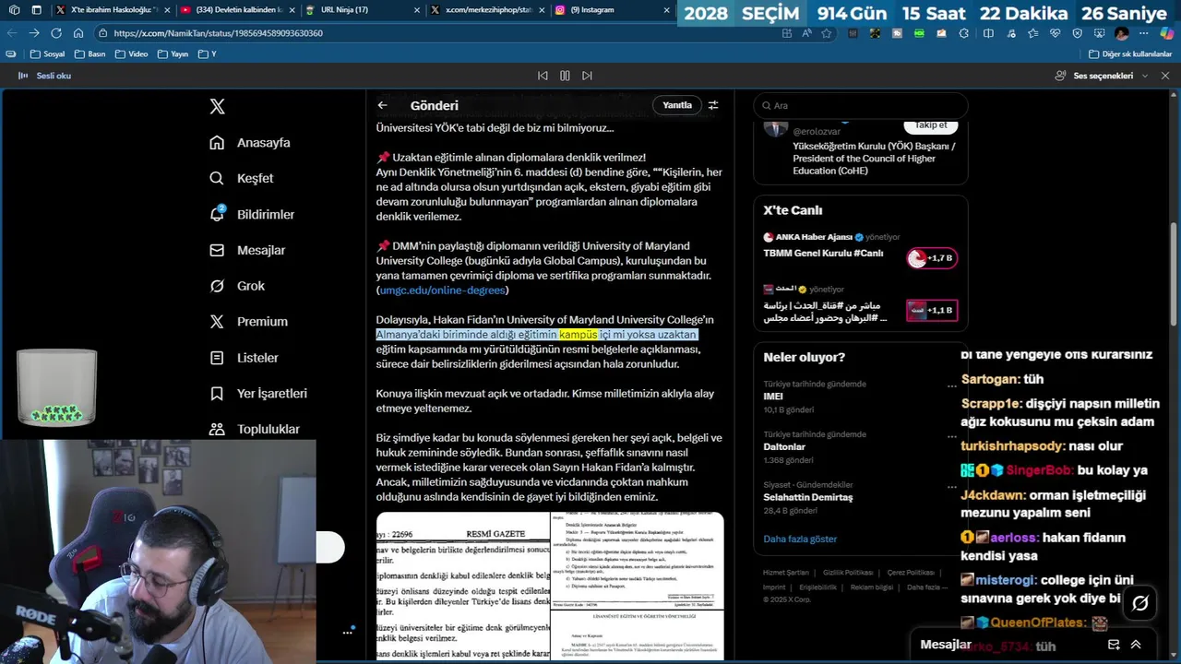Open Anasayfa home in the X sidebar
This screenshot has width=1181, height=664.
[x=250, y=143]
